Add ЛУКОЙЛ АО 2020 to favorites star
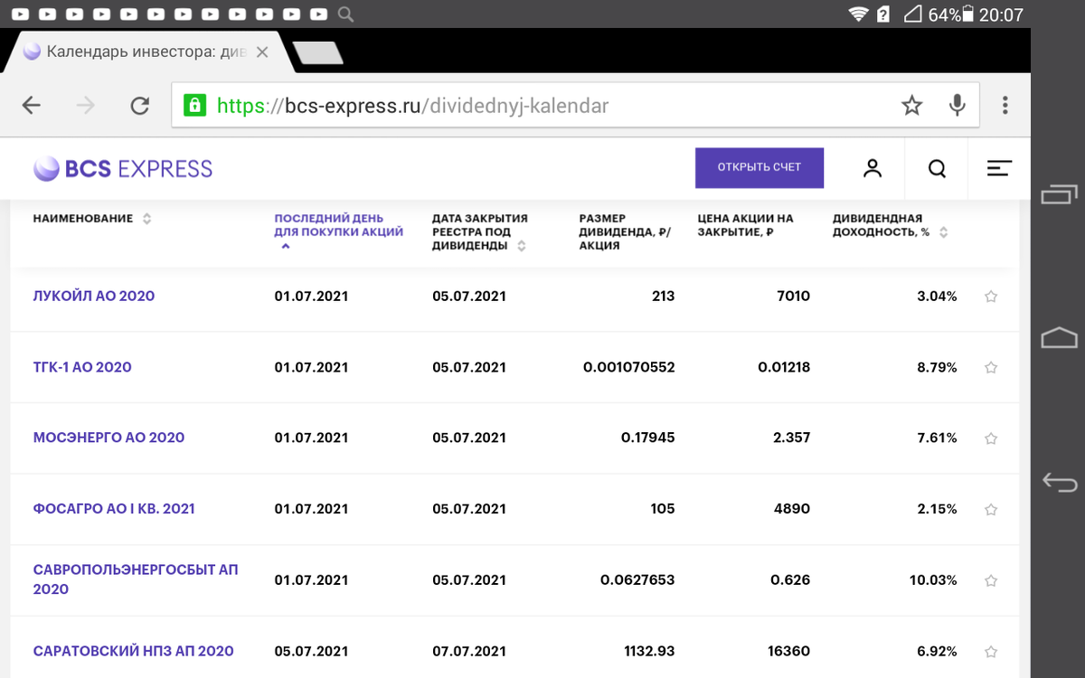This screenshot has width=1085, height=678. tap(991, 297)
